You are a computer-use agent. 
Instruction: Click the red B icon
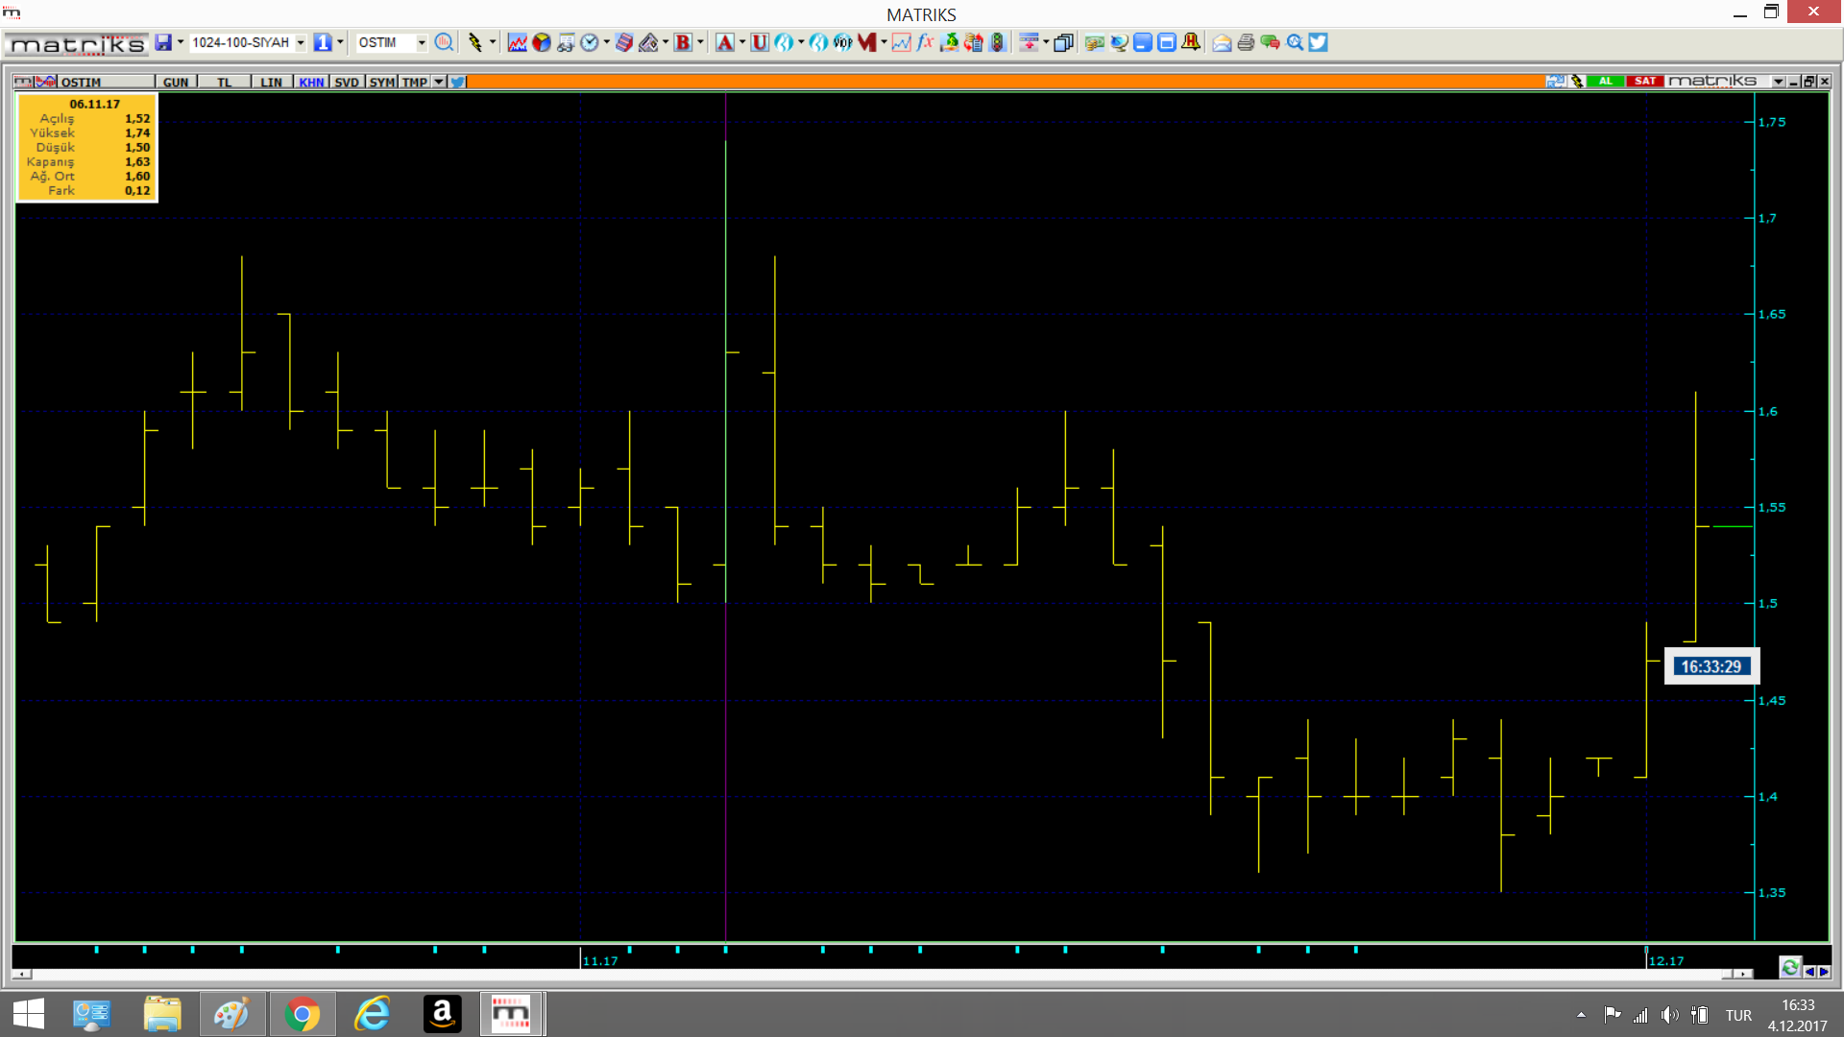coord(683,42)
